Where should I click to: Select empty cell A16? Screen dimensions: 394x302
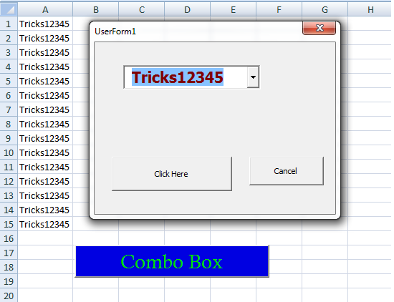click(x=45, y=238)
